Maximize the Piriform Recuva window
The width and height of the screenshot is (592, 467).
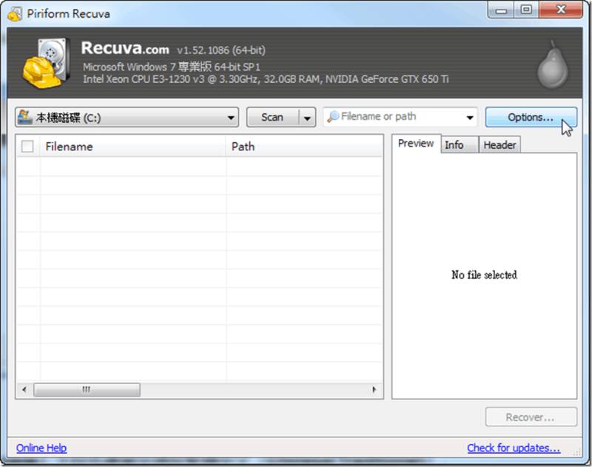(x=526, y=10)
